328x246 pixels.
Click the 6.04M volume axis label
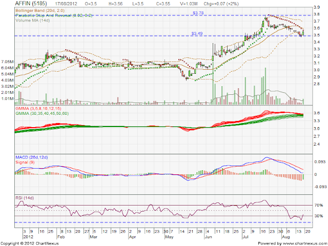8,68
